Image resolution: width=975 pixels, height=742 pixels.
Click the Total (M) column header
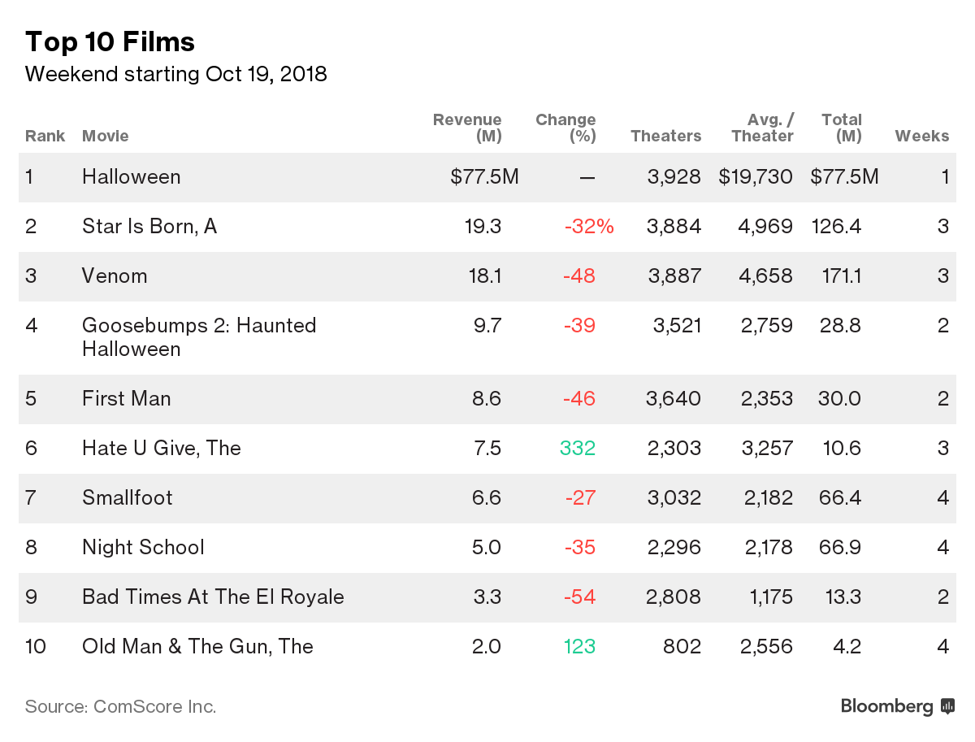842,128
